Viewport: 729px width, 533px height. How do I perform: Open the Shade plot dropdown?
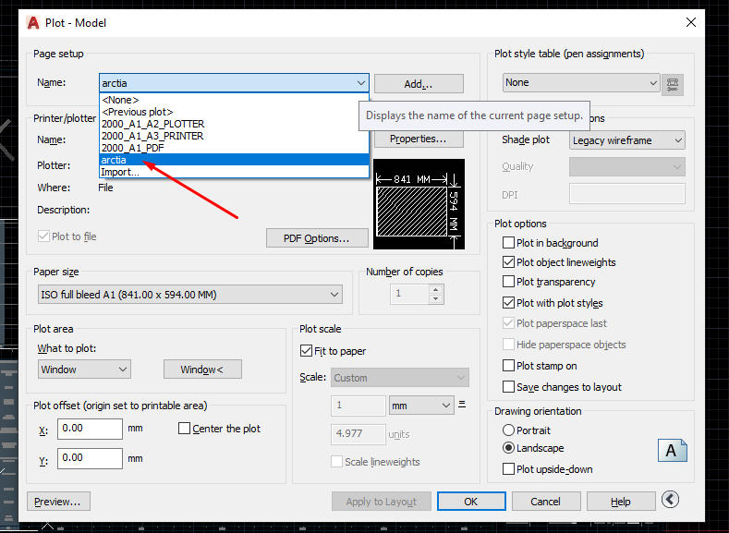coord(626,140)
